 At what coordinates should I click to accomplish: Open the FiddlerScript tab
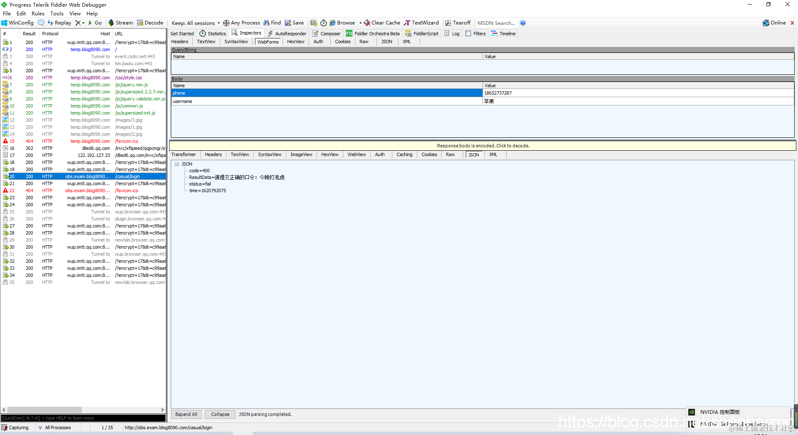421,34
